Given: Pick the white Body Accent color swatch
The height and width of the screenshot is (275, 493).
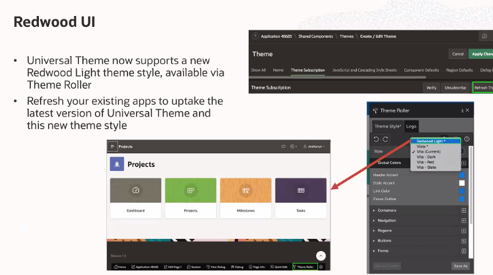Looking at the screenshot, I should pyautogui.click(x=462, y=183).
